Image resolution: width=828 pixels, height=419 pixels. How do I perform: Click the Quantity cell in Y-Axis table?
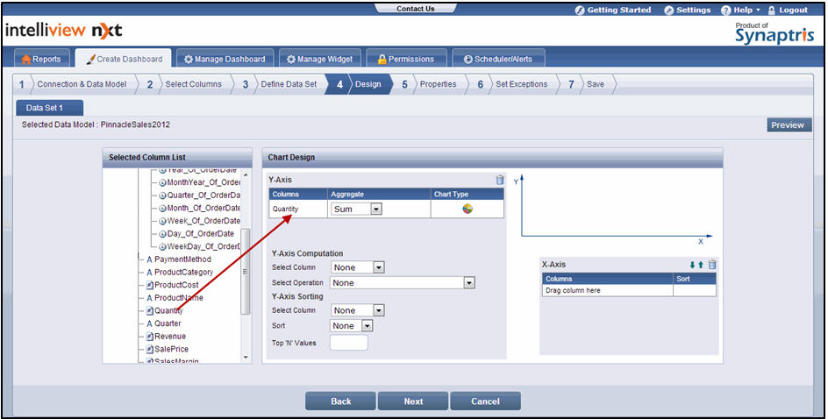[x=298, y=209]
